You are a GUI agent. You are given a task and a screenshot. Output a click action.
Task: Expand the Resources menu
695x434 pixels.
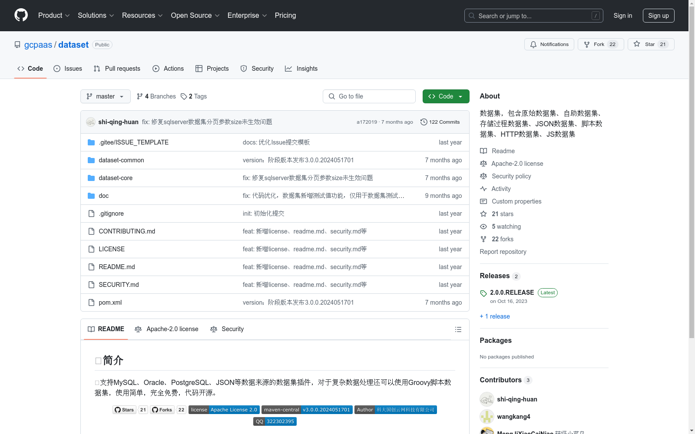tap(142, 15)
